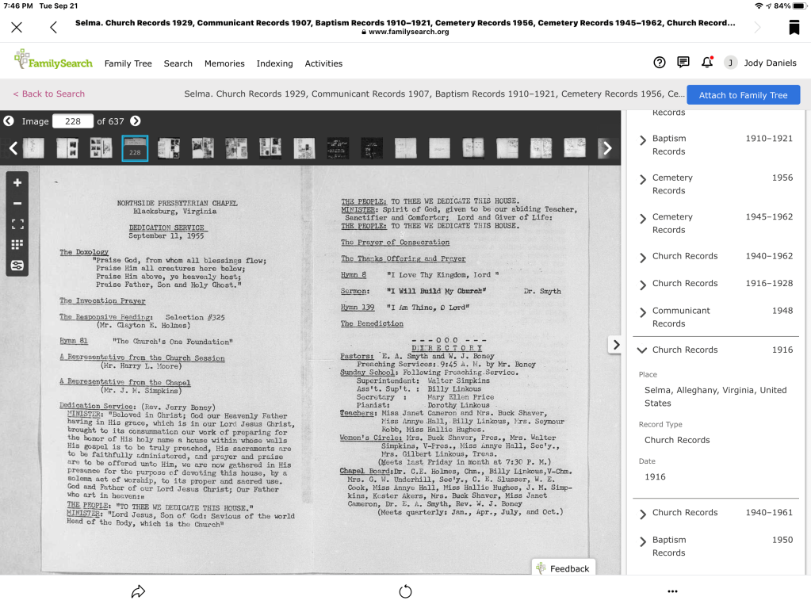
Task: Tap the browser bookmark icon
Action: click(794, 28)
